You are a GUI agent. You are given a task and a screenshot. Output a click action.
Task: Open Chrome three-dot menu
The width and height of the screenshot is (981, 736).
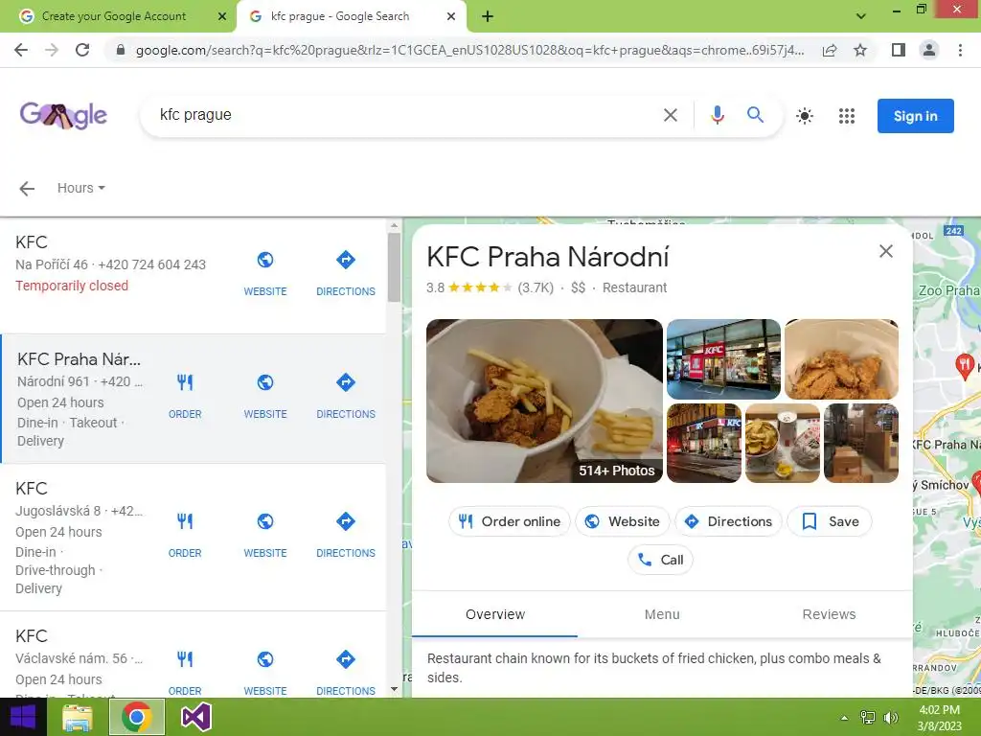tap(960, 50)
